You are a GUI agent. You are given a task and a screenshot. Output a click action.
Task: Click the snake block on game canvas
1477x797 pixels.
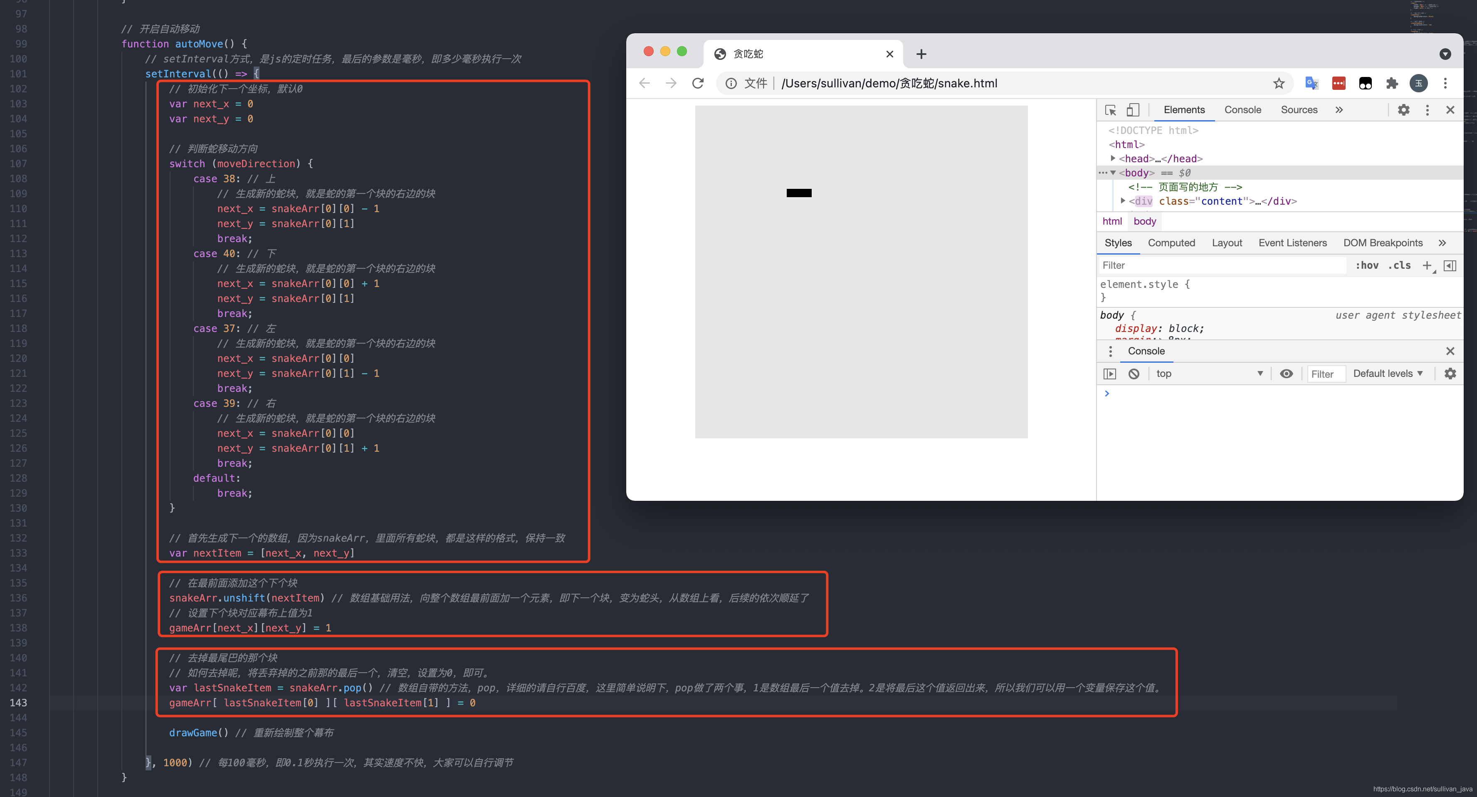point(799,193)
